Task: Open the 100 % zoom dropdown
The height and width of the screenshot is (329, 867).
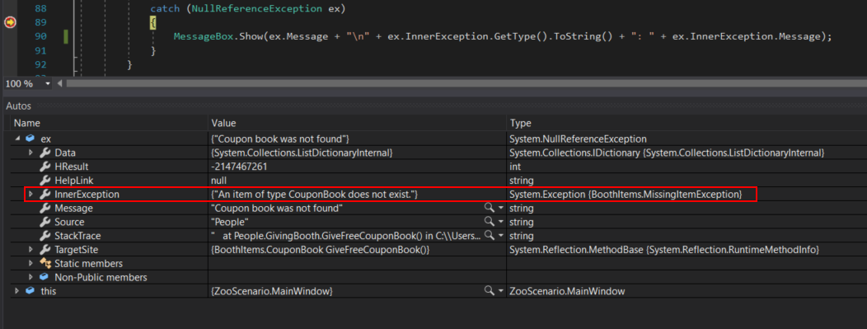Action: pos(47,83)
